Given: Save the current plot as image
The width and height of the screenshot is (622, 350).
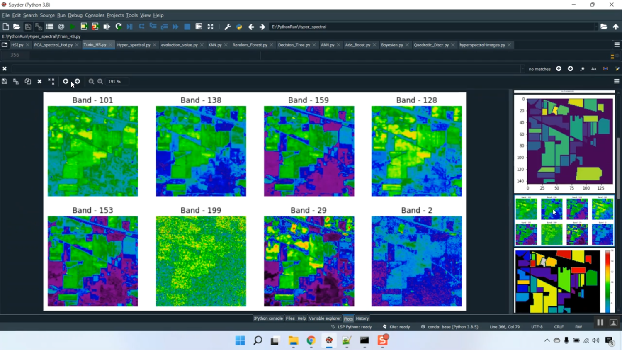Looking at the screenshot, I should pos(5,81).
